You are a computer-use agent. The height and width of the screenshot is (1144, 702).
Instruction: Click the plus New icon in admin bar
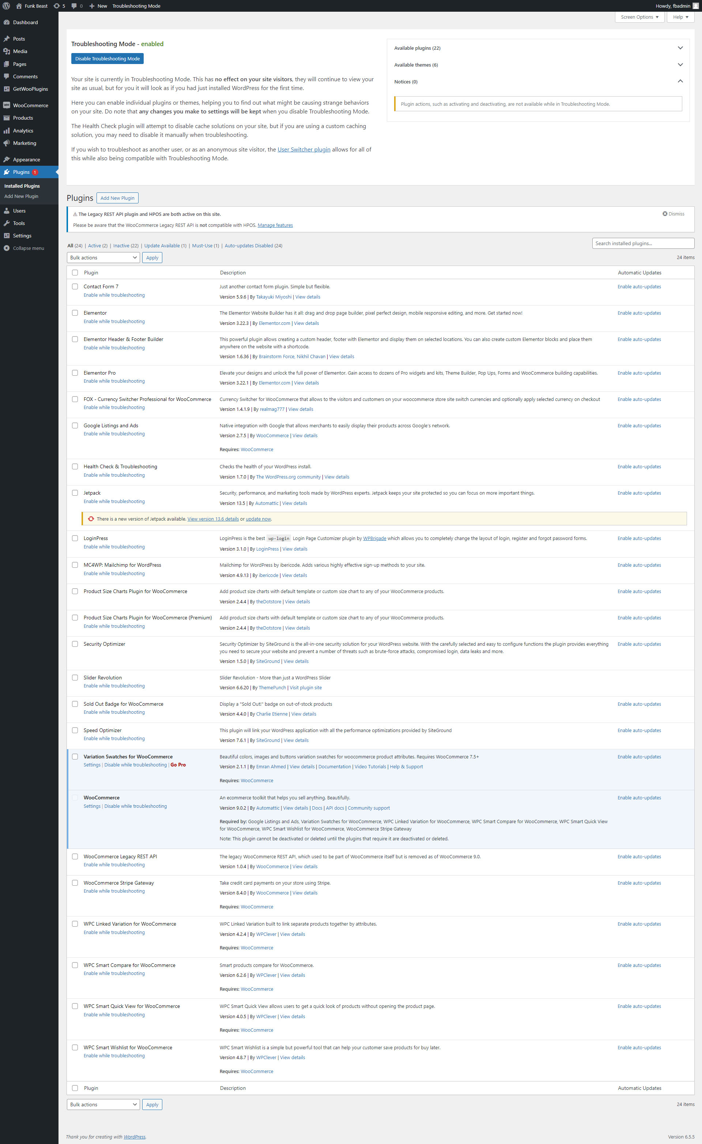92,6
